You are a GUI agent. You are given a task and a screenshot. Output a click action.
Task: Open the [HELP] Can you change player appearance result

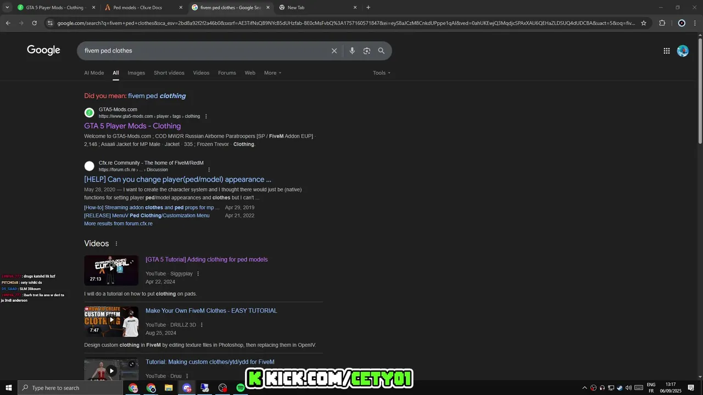point(177,179)
